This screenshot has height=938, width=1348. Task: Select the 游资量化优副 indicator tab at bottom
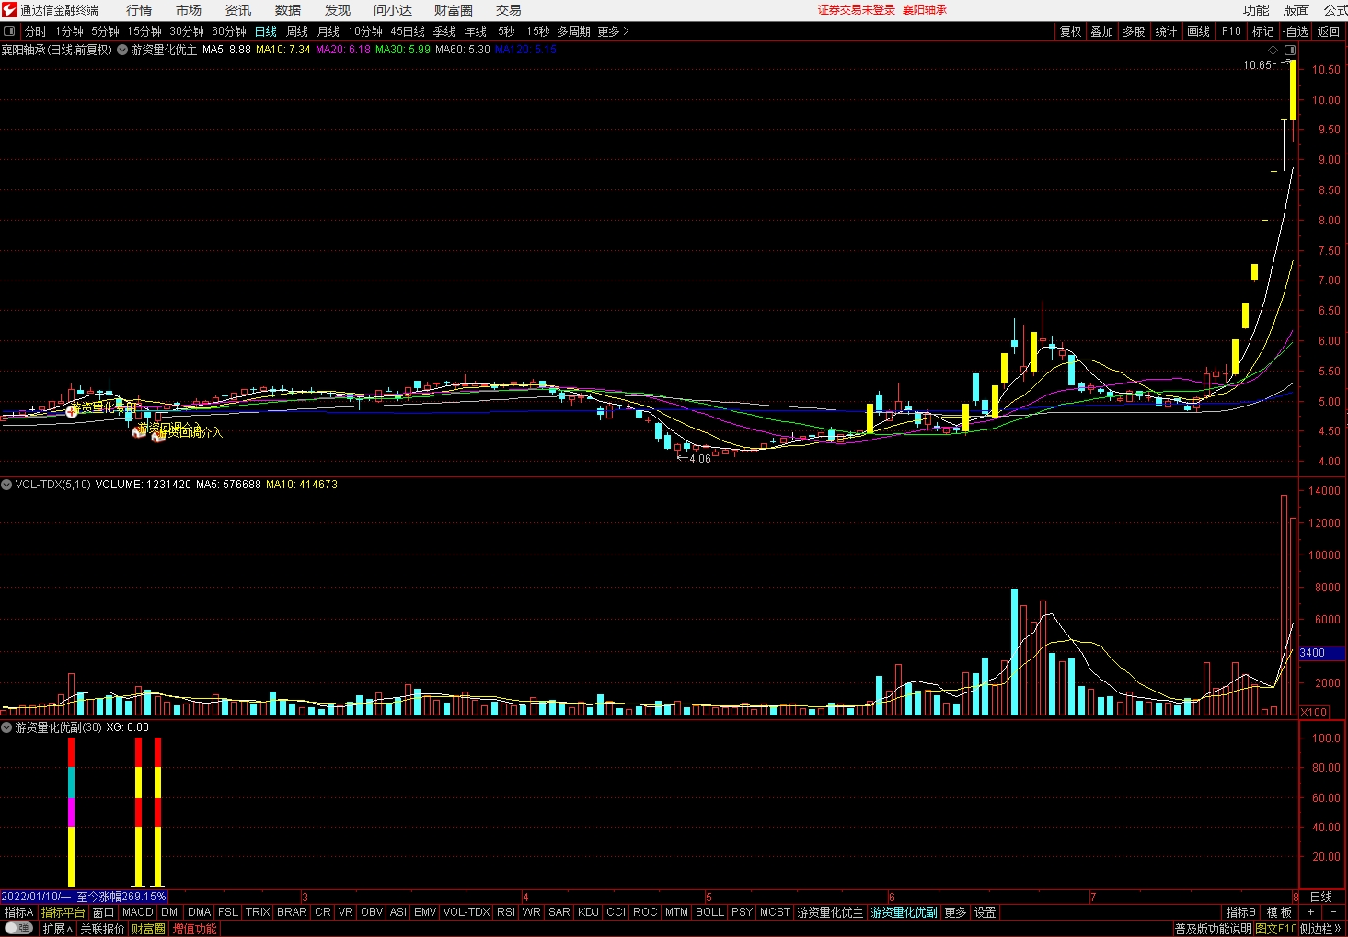point(904,912)
